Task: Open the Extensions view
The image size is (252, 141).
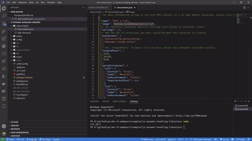Action: pyautogui.click(x=4, y=38)
